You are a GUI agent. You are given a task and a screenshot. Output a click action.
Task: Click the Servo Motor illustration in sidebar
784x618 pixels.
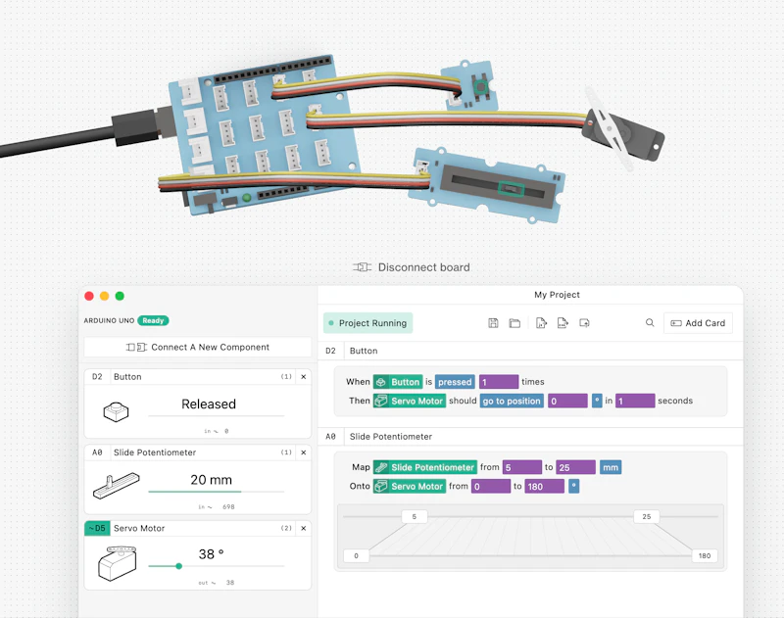point(117,563)
